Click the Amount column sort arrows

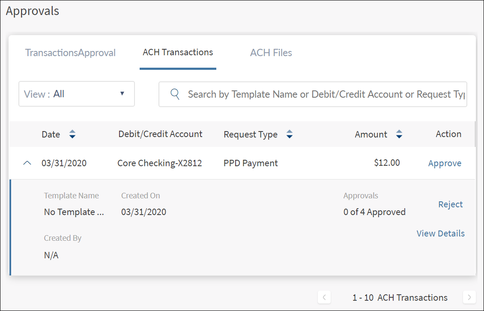399,135
